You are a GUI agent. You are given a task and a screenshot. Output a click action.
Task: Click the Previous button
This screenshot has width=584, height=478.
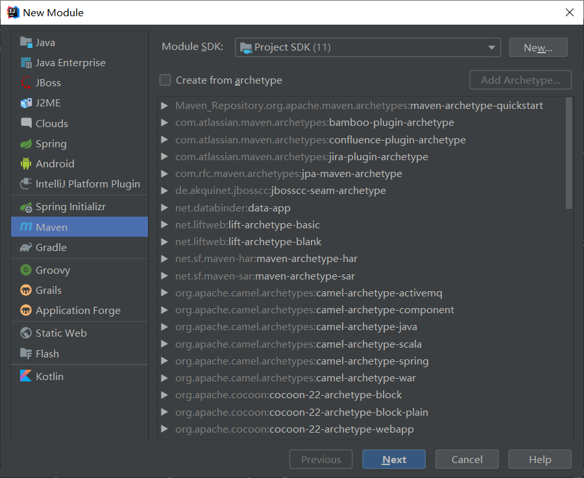point(321,459)
